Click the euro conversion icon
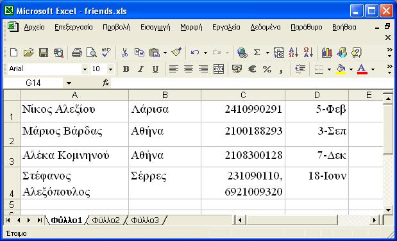397x241 pixels. pos(279,53)
